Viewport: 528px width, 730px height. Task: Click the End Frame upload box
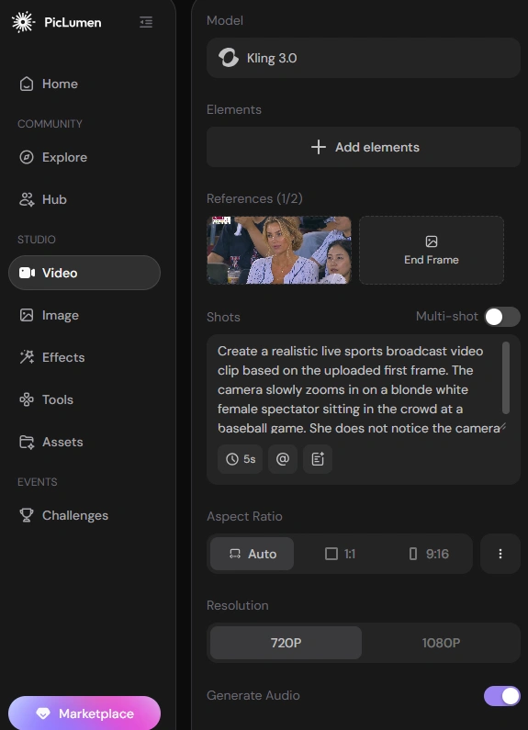point(432,250)
